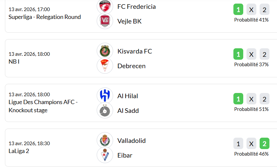Toggle the green 2 prediction for Eibar
This screenshot has height=168, width=277.
point(265,144)
